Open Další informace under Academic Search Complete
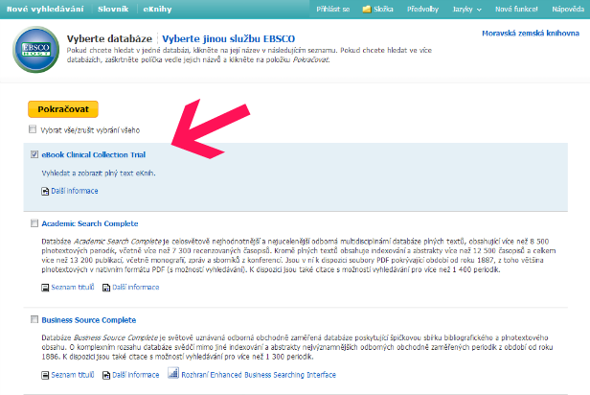590x395 pixels. 136,288
